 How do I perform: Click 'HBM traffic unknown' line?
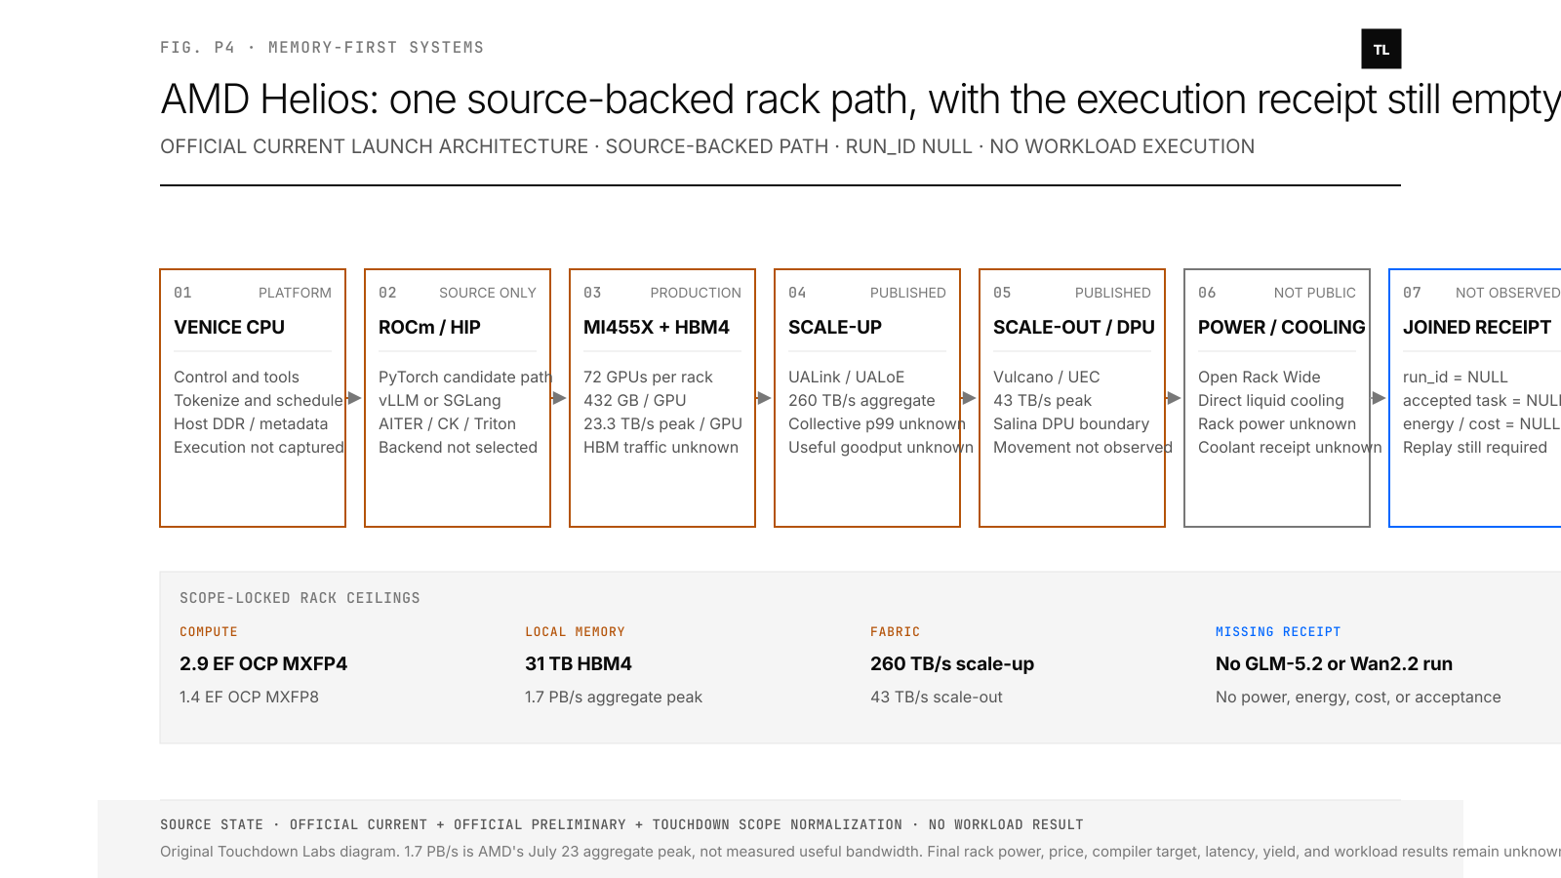coord(660,447)
